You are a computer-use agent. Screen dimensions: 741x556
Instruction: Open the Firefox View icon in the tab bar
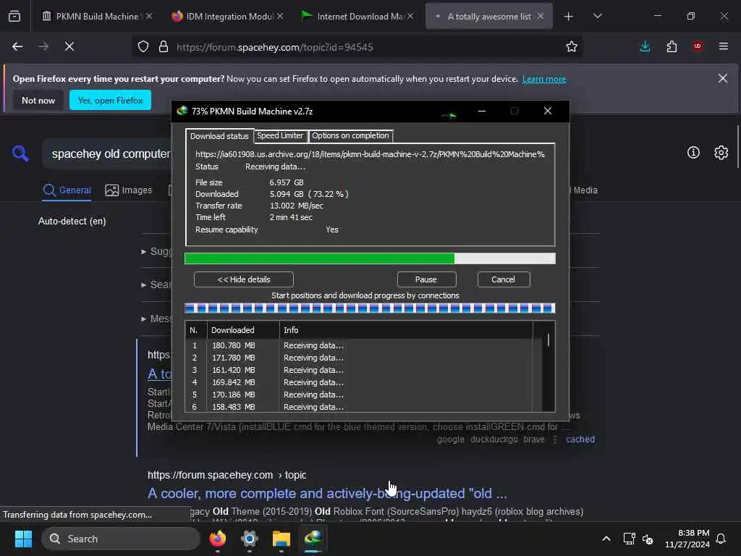pyautogui.click(x=14, y=16)
